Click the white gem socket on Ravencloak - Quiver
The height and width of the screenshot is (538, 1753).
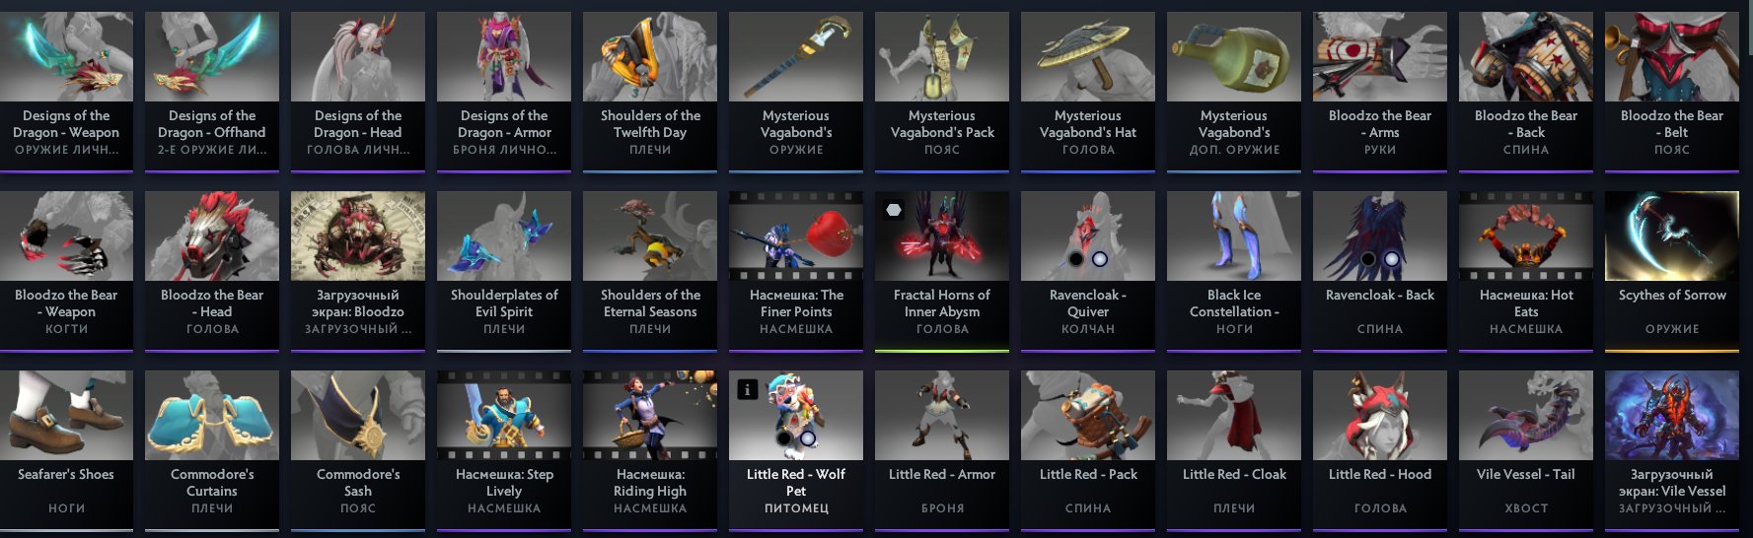[x=1099, y=259]
